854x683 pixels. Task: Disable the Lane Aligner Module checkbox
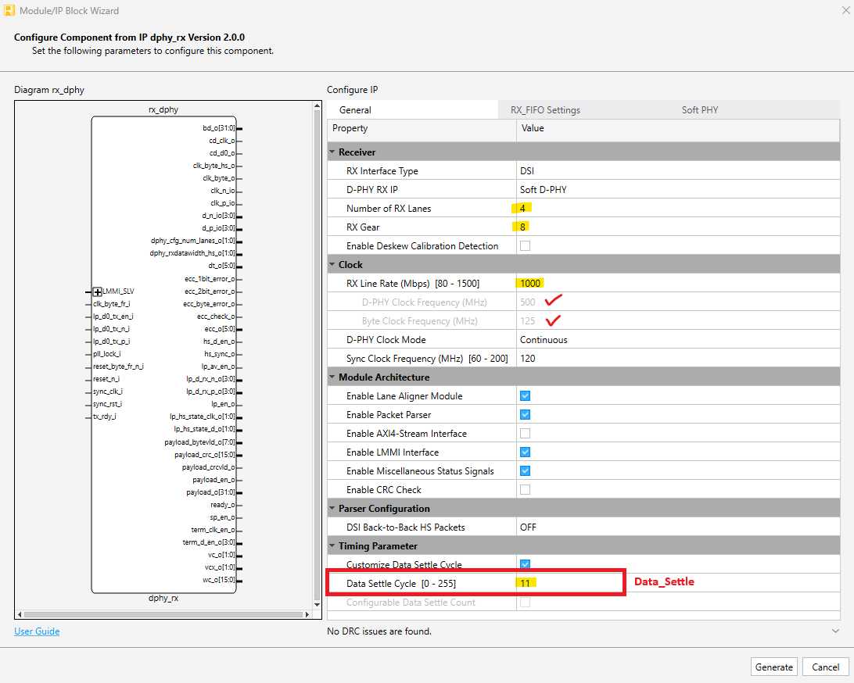[x=526, y=396]
